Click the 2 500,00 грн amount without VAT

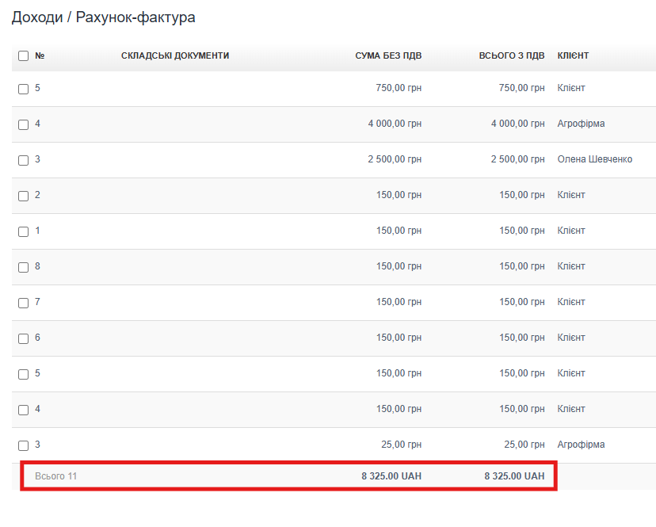click(x=394, y=159)
